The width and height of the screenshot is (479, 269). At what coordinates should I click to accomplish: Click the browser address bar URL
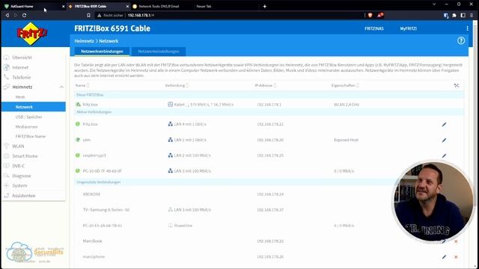tap(141, 15)
